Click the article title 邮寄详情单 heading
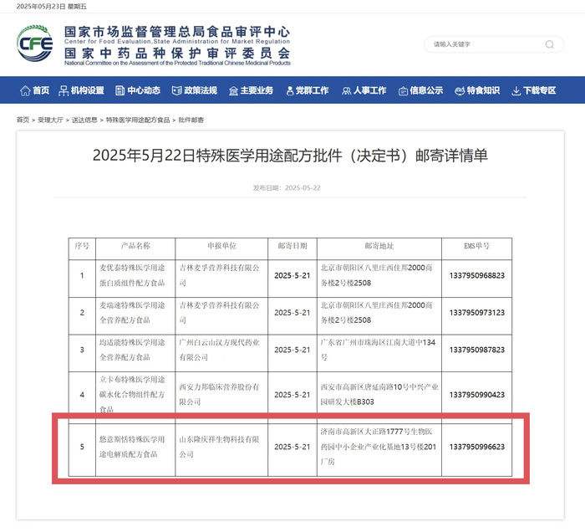 [290, 156]
